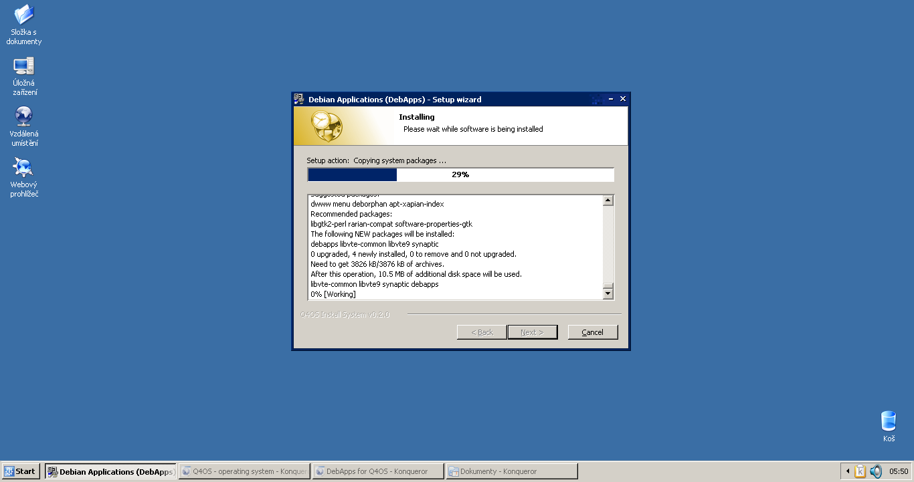Screen dimensions: 914x482
Task: Expand hidden system tray icons arrow
Action: [x=848, y=471]
